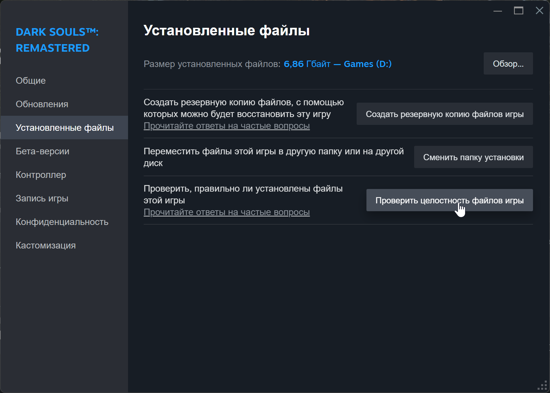The image size is (550, 393).
Task: Maximize the properties window
Action: (x=519, y=11)
